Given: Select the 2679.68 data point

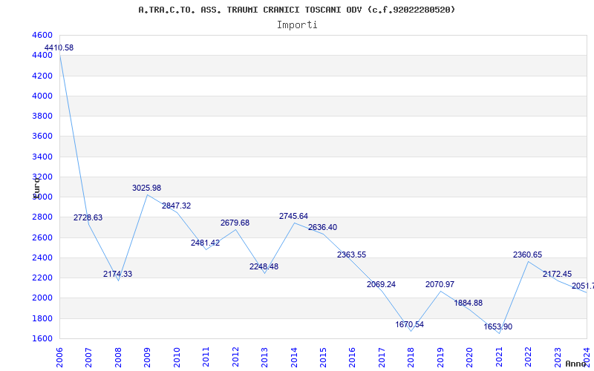Looking at the screenshot, I should click(x=235, y=223).
